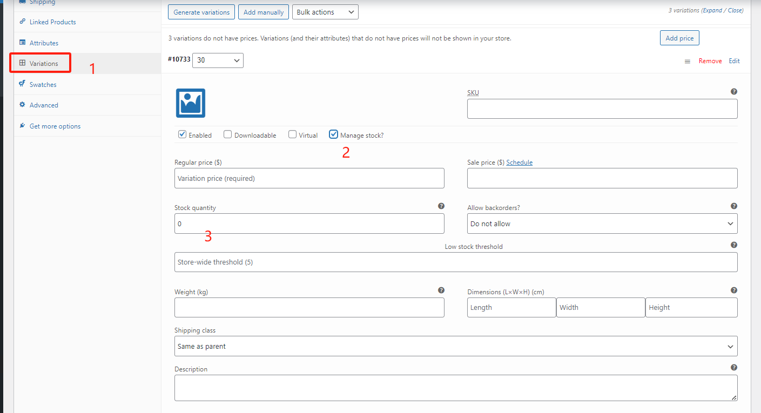761x413 pixels.
Task: Click the Generate variations button
Action: click(201, 12)
